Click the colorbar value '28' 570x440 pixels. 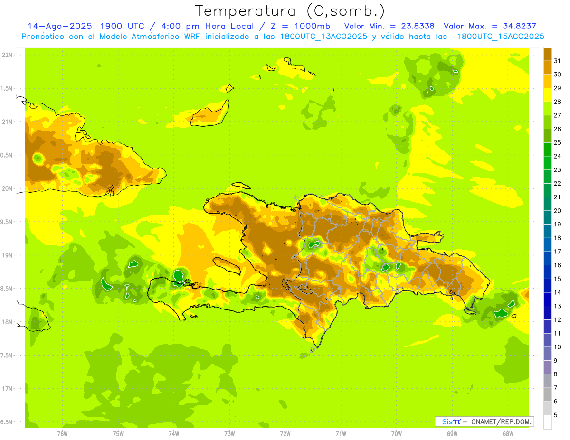click(558, 102)
